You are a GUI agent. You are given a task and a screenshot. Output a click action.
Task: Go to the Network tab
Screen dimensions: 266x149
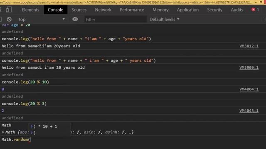tap(103, 10)
